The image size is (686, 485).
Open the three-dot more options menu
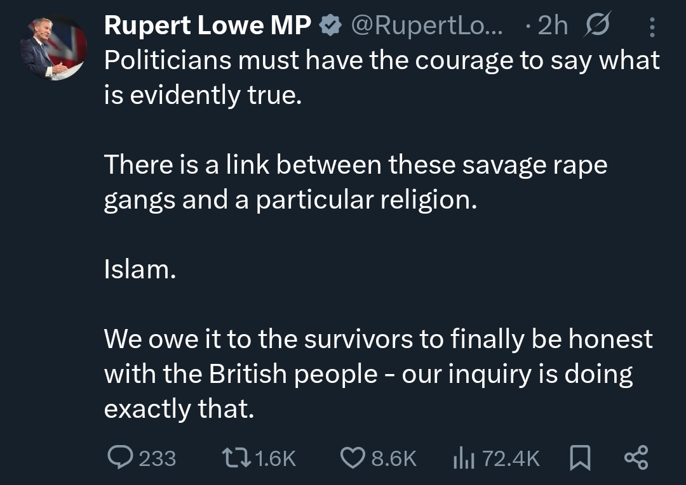(652, 25)
